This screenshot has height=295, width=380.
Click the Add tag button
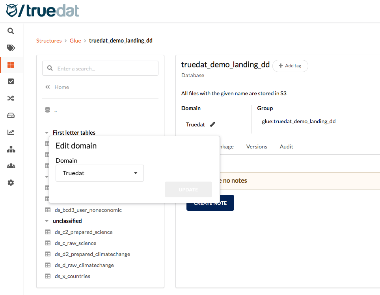click(290, 66)
